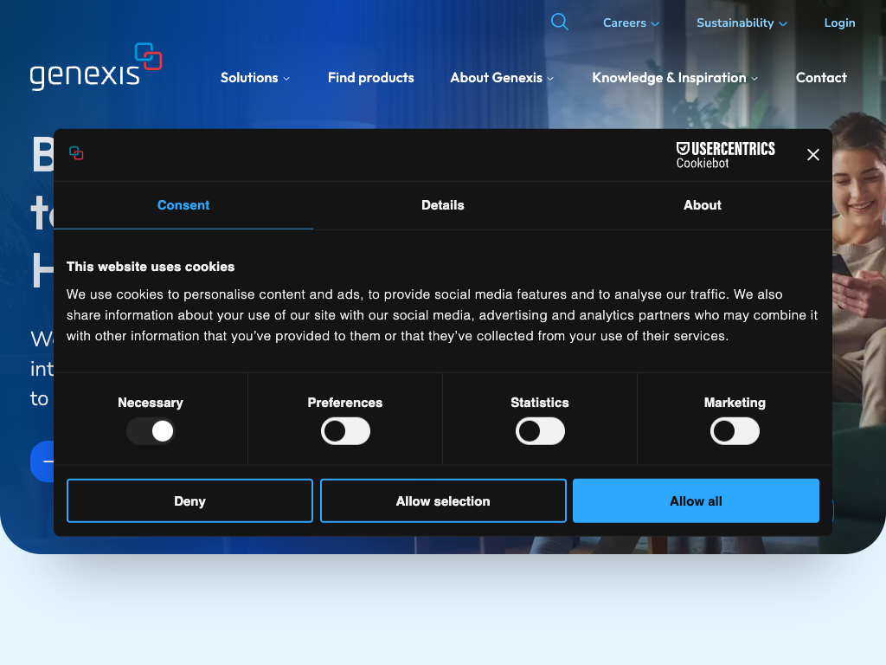
Task: Expand Knowledge & Inspiration menu
Action: click(x=675, y=78)
